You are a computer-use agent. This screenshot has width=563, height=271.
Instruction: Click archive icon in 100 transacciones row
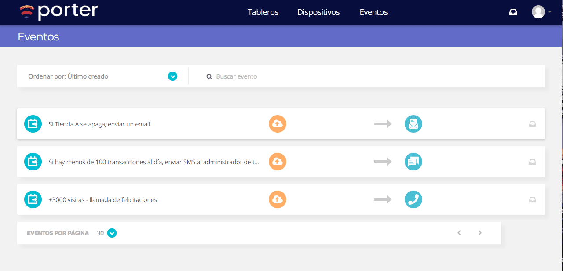[532, 162]
